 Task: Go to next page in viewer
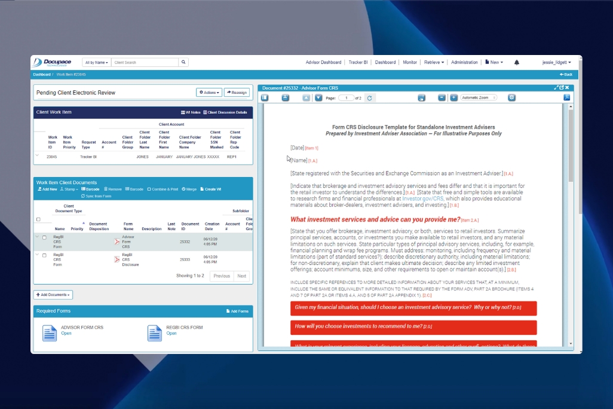pos(318,97)
